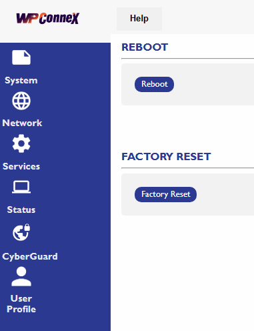Go to the Network sidebar label

22,123
